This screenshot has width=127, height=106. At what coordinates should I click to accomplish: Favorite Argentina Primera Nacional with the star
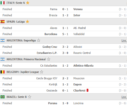[49, 59]
